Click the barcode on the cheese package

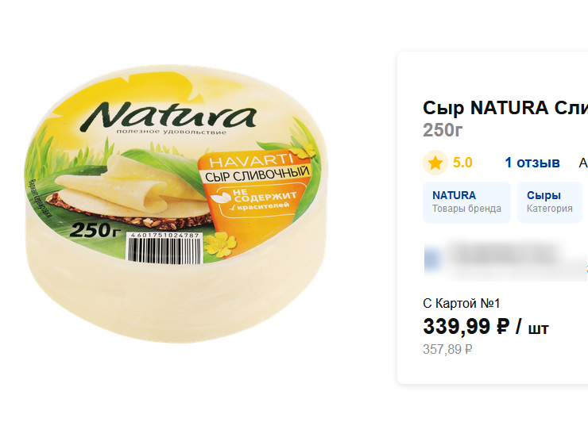(x=164, y=247)
